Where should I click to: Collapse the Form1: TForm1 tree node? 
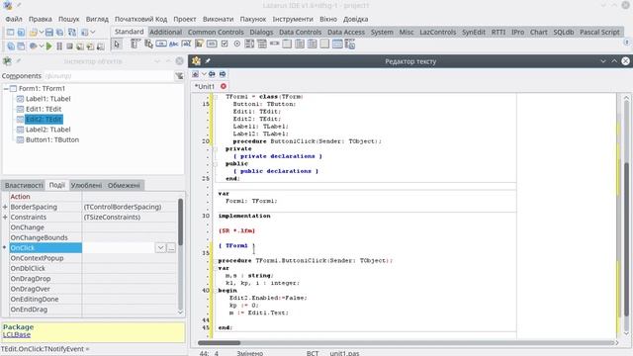(6, 88)
